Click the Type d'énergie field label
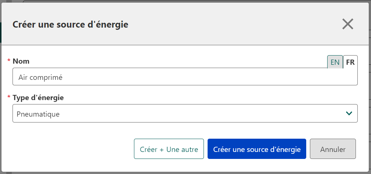The height and width of the screenshot is (174, 371). click(38, 98)
